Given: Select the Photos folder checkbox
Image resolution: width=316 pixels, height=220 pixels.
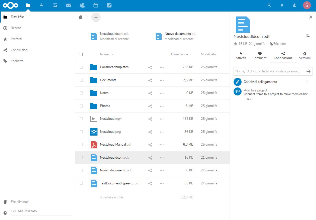Looking at the screenshot, I should (x=81, y=106).
